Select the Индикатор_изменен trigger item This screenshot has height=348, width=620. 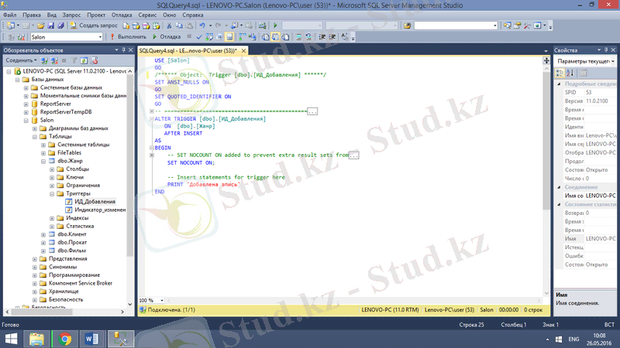point(100,210)
